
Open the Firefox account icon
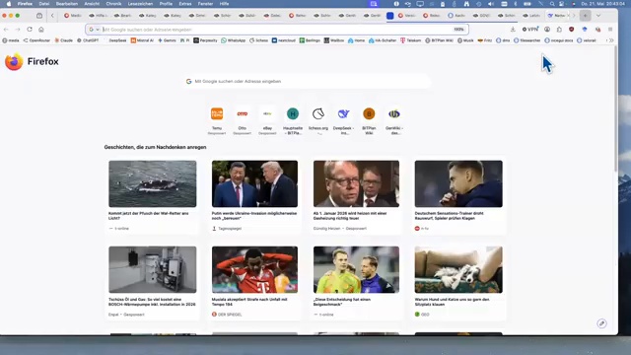(547, 30)
